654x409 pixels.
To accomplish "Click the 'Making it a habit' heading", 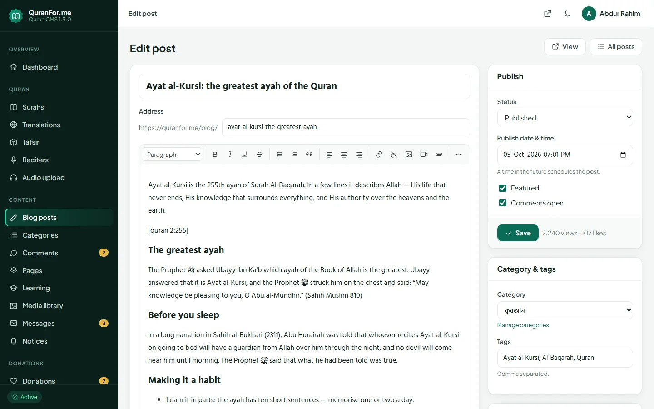I will 184,380.
